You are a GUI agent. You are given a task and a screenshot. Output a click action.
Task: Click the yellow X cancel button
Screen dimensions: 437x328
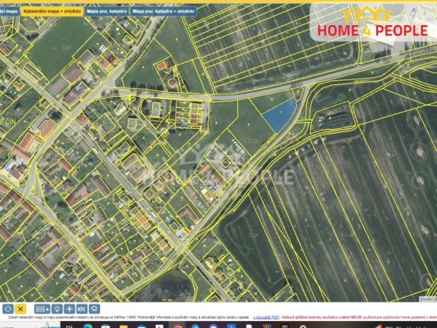pyautogui.click(x=20, y=309)
